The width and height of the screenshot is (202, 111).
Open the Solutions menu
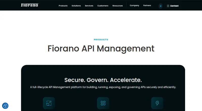pos(76,6)
